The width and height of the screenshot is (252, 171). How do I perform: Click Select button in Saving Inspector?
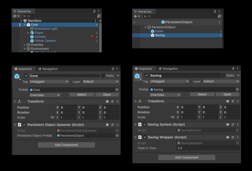pyautogui.click(x=202, y=94)
